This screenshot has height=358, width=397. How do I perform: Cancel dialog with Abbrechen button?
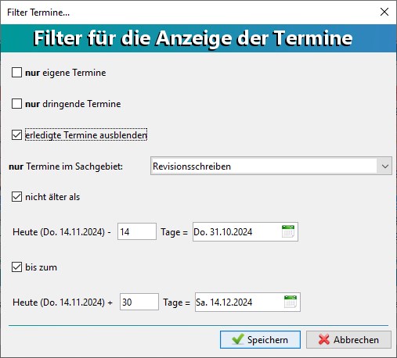tap(348, 339)
